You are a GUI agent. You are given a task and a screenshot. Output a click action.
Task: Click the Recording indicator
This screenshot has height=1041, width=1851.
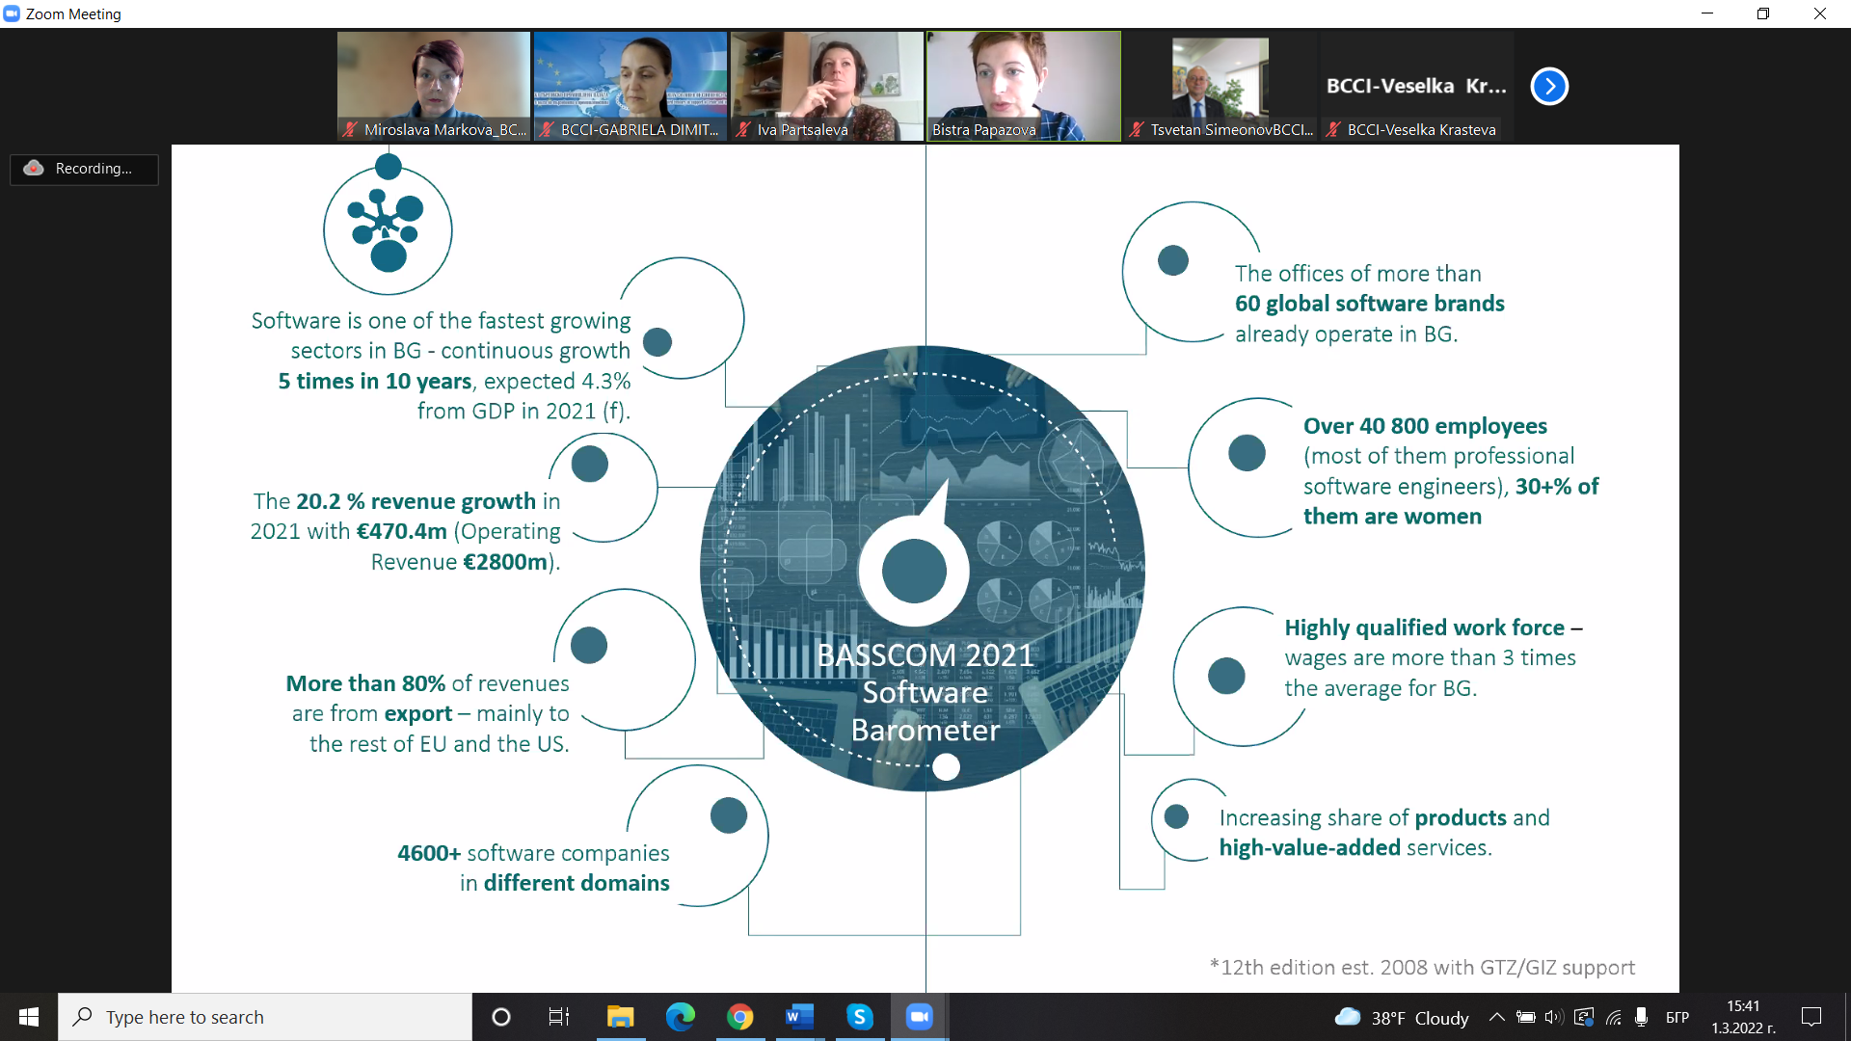point(85,169)
